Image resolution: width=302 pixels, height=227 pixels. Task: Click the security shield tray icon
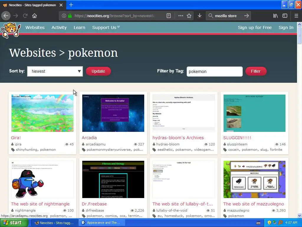269,223
